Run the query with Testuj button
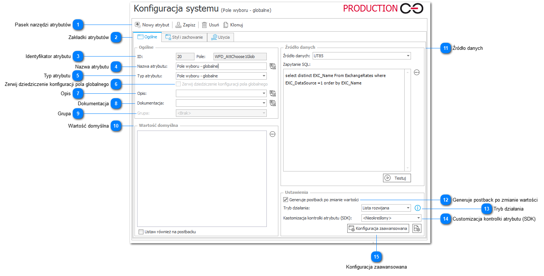This screenshot has height=276, width=544. point(397,178)
